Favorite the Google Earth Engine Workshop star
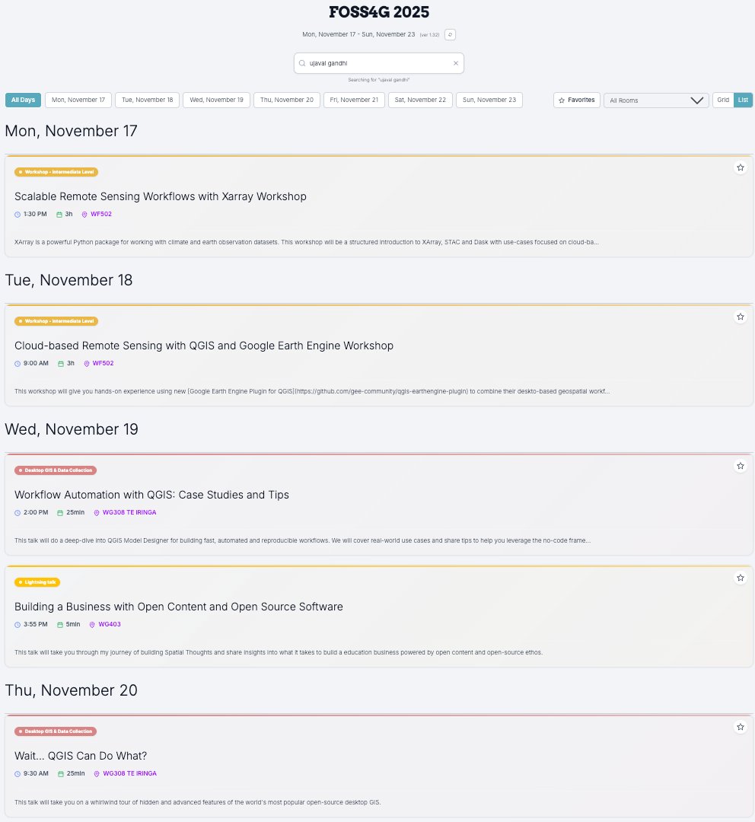Image resolution: width=755 pixels, height=822 pixels. (741, 317)
